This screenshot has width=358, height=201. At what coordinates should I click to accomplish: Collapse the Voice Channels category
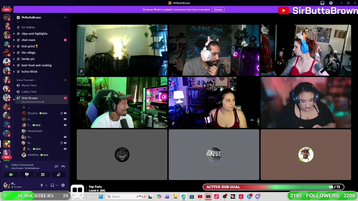tap(26, 80)
